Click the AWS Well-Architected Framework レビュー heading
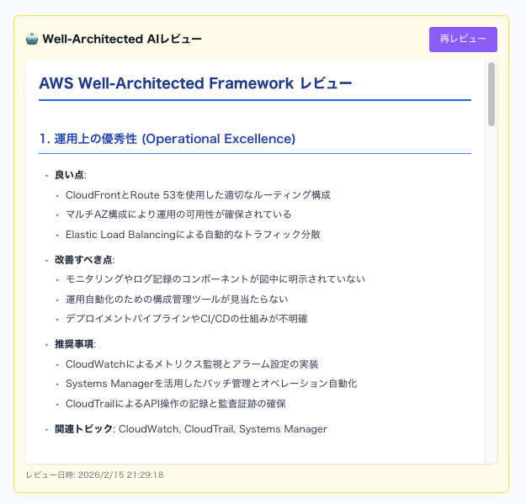Screen dimensions: 526x504 point(195,83)
